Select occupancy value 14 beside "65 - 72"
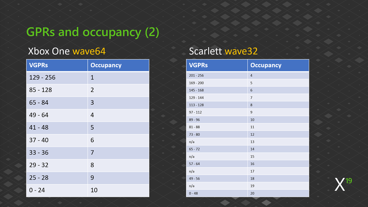The image size is (368, 207). tap(278, 149)
